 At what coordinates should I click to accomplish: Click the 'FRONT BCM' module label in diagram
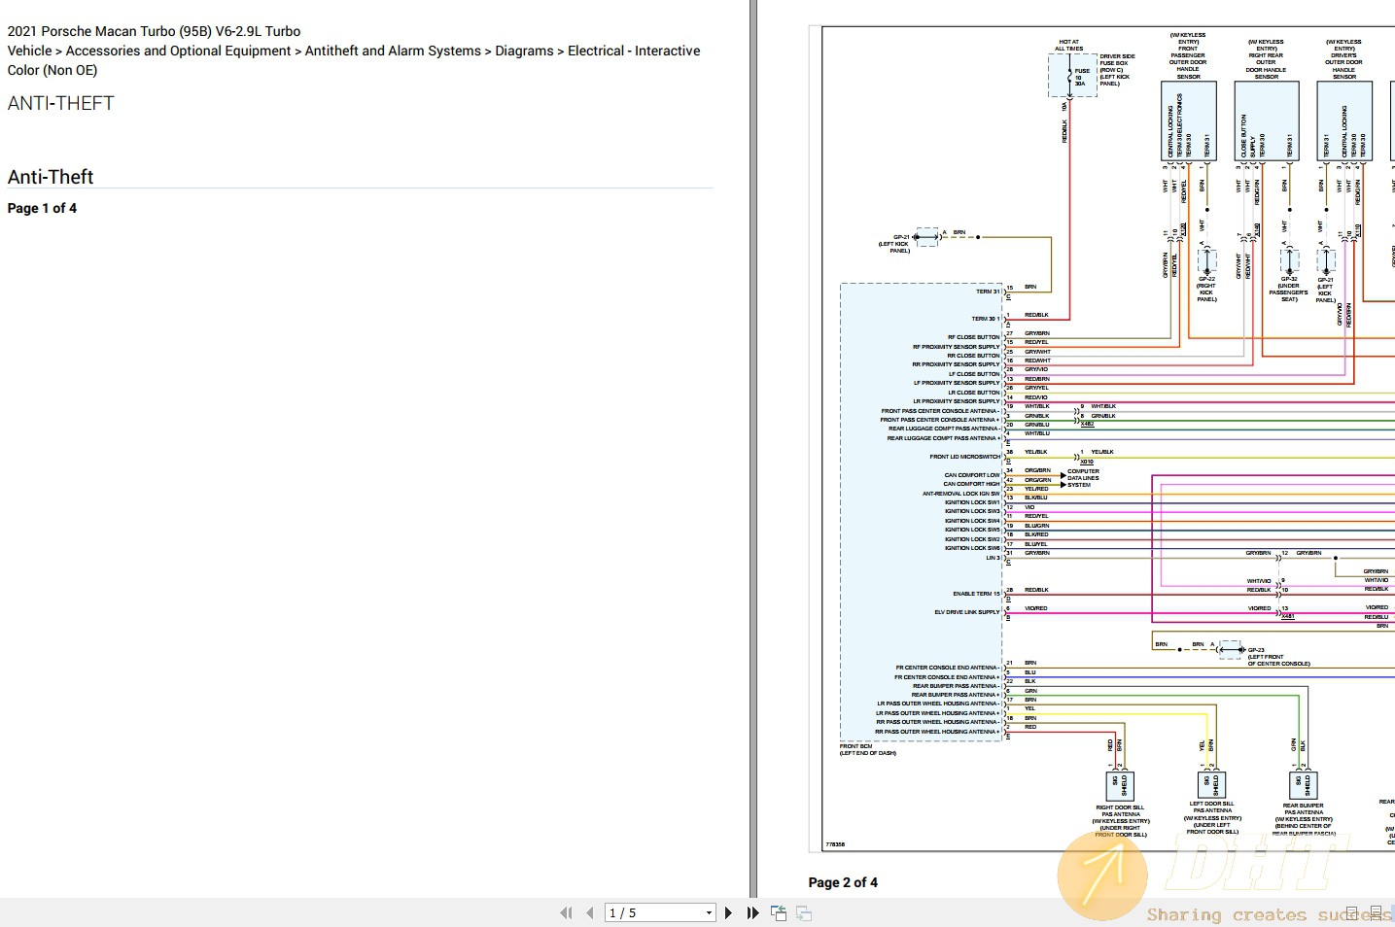868,749
